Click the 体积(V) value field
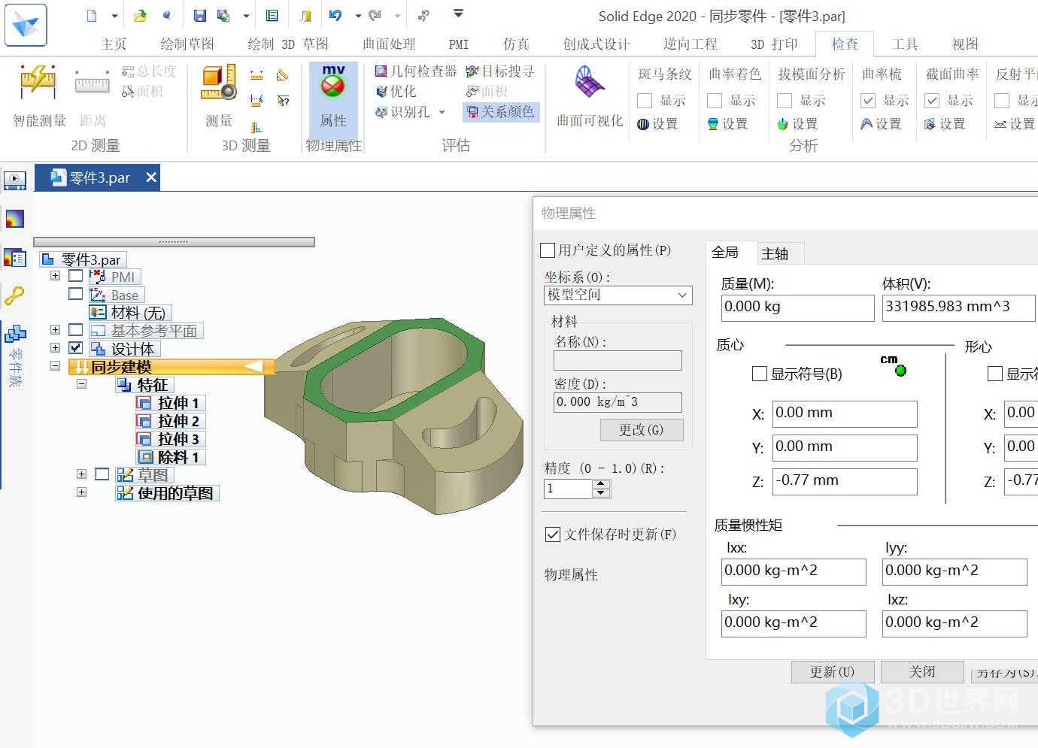 [x=958, y=307]
